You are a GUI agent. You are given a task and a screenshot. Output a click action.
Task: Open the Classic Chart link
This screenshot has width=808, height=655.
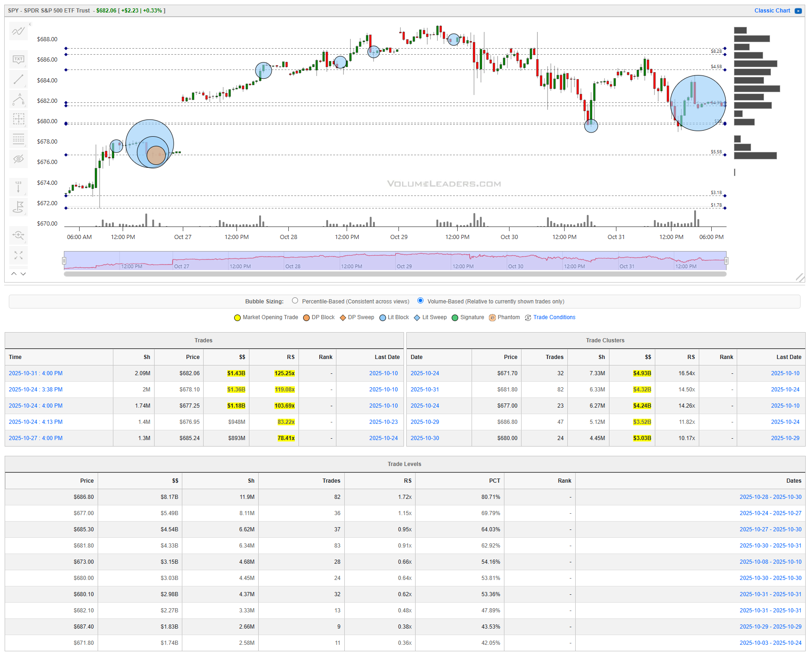(x=772, y=11)
